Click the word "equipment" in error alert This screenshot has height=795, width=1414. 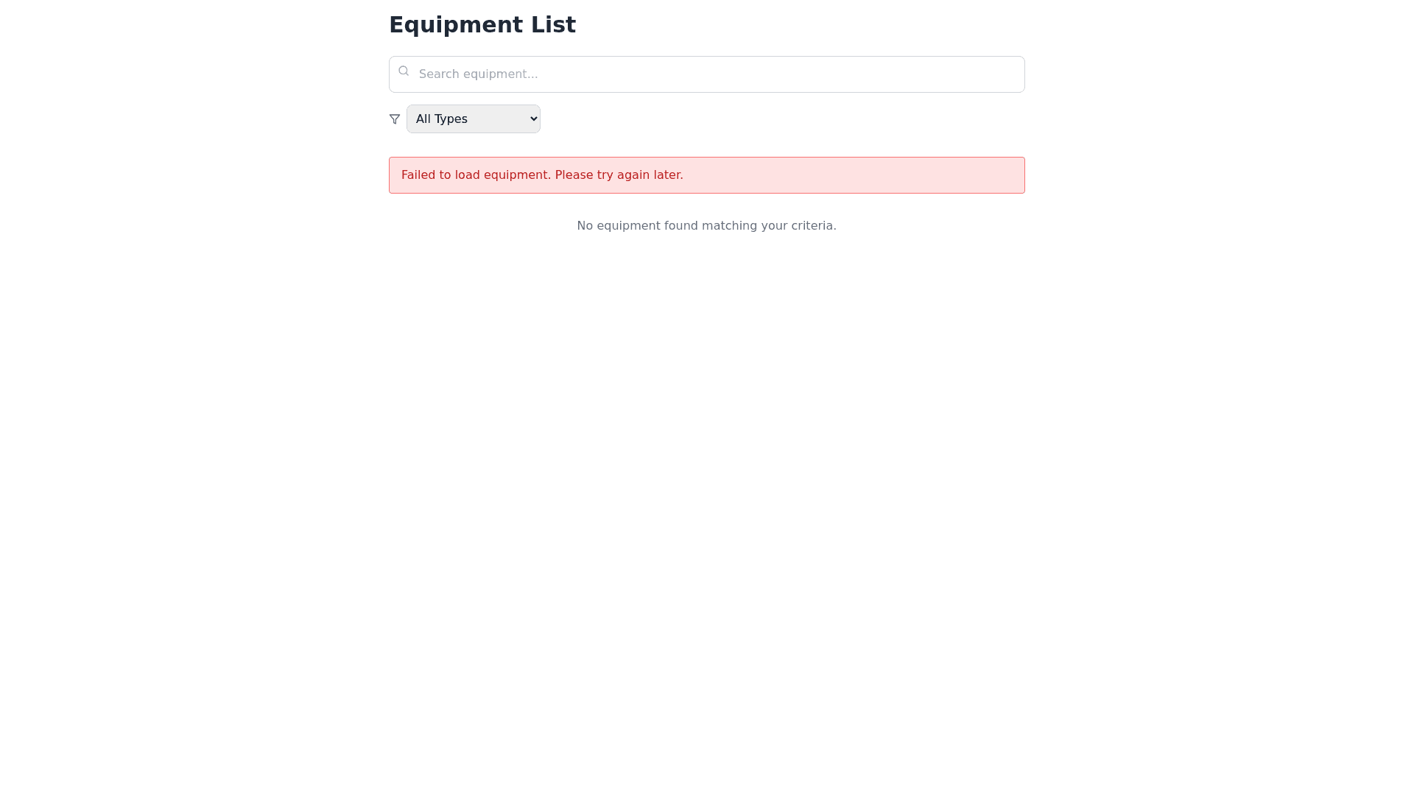point(516,175)
